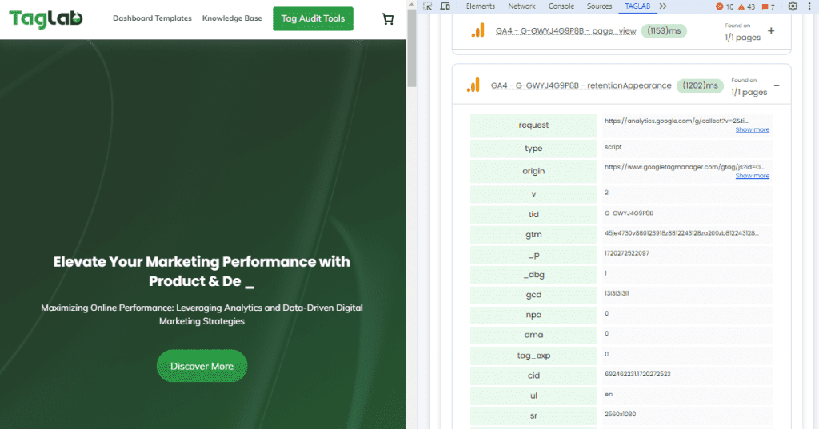Click the sr value 2560x1080
This screenshot has width=819, height=429.
coord(620,414)
